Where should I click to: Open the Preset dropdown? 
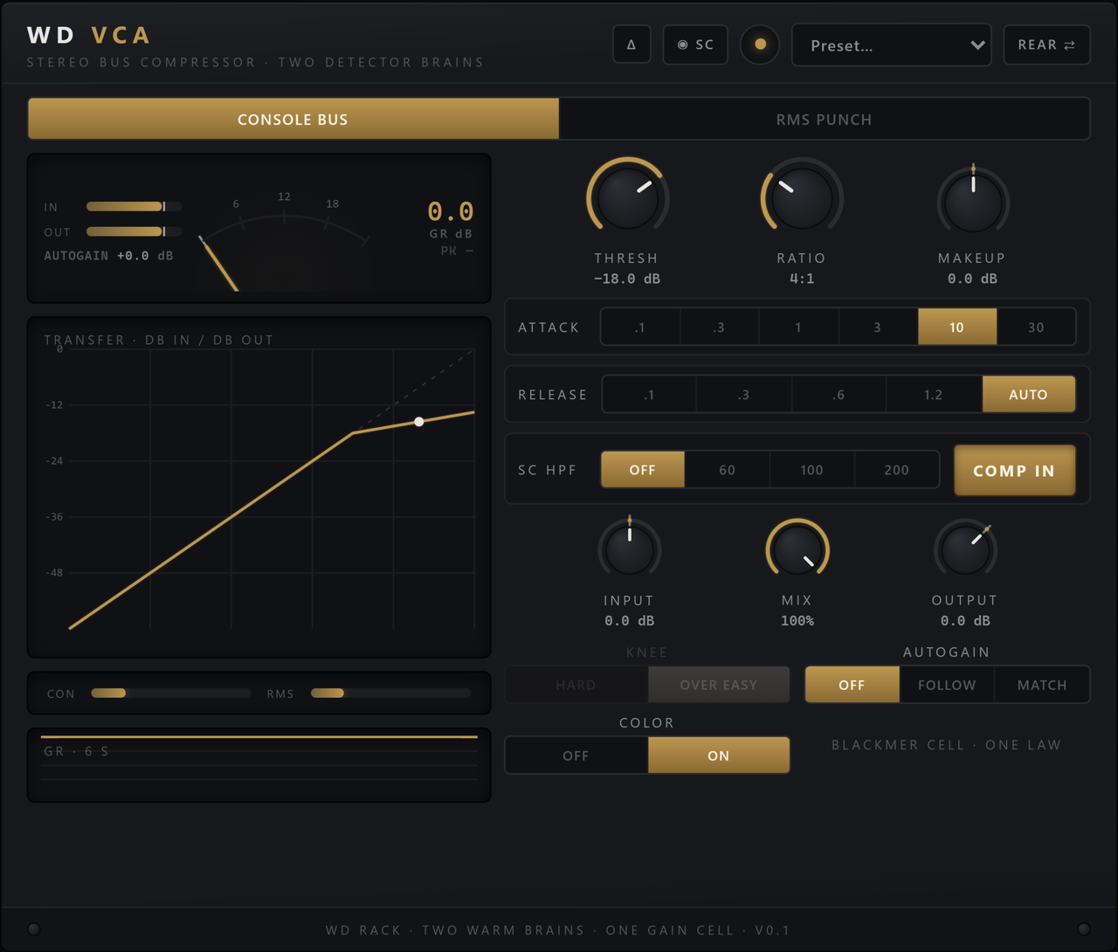pos(891,45)
